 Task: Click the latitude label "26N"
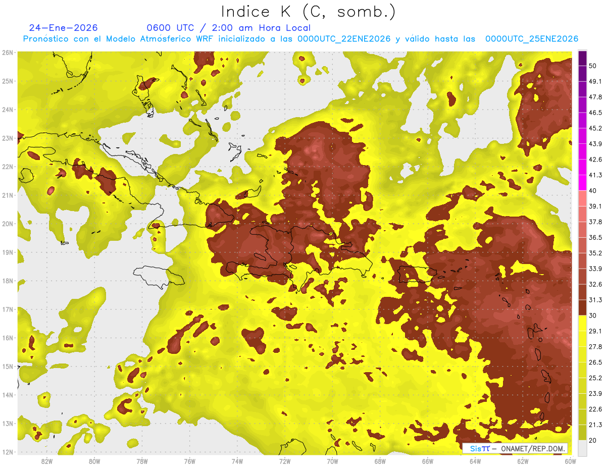pyautogui.click(x=8, y=53)
